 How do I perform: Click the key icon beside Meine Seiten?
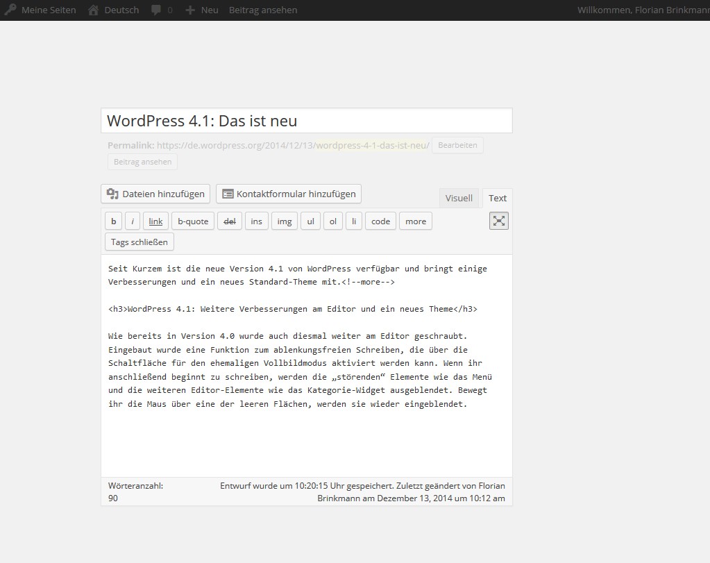(10, 10)
